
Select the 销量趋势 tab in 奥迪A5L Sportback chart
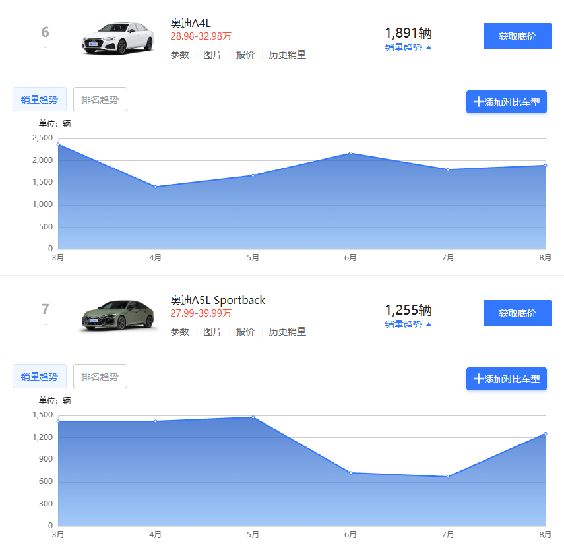[40, 377]
